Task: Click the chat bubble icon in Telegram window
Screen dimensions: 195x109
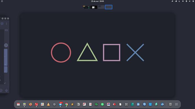Action: pos(2,24)
